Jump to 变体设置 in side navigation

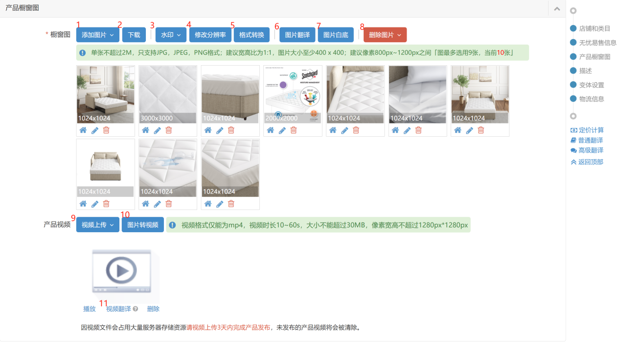point(591,85)
